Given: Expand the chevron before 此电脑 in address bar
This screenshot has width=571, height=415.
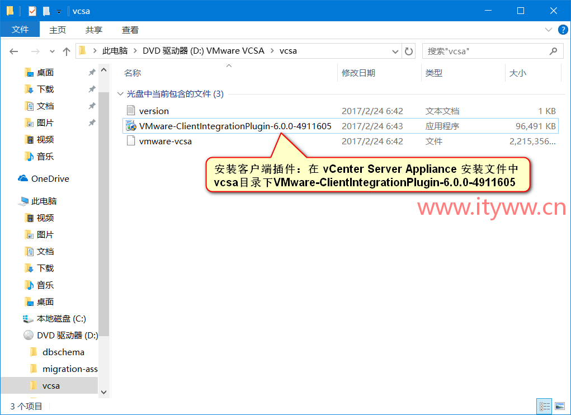Looking at the screenshot, I should pos(95,51).
